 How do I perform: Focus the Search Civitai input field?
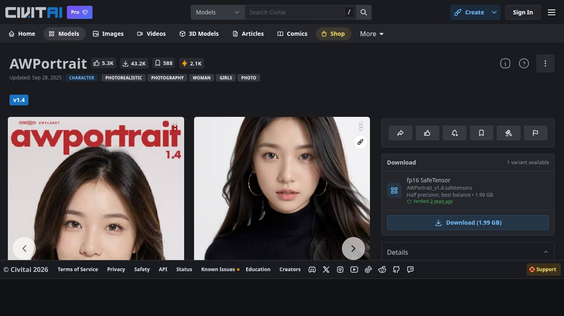[295, 12]
